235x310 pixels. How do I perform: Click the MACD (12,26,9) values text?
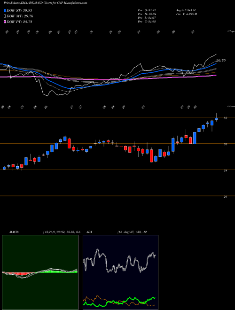pyautogui.click(x=62, y=232)
